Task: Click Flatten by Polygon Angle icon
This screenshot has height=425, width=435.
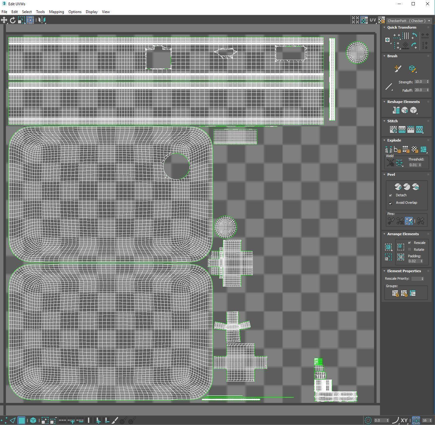Action: tap(397, 150)
